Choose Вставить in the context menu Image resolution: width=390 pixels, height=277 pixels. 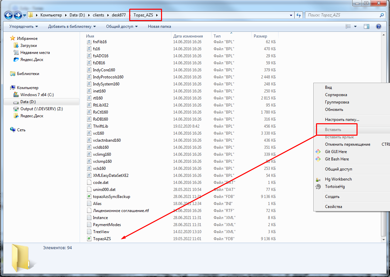pos(333,130)
